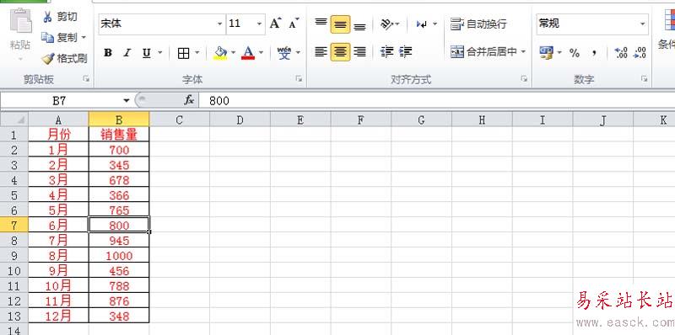Click cell with value 1000
Image resolution: width=675 pixels, height=335 pixels.
119,256
